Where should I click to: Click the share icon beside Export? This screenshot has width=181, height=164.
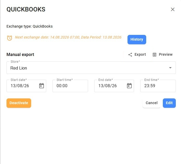[130, 55]
